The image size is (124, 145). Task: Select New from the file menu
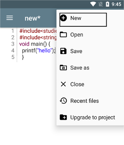tap(83, 20)
